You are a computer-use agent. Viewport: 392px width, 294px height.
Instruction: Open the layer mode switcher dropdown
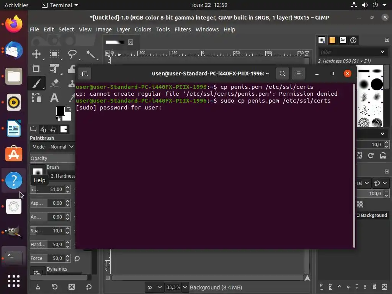click(380, 183)
